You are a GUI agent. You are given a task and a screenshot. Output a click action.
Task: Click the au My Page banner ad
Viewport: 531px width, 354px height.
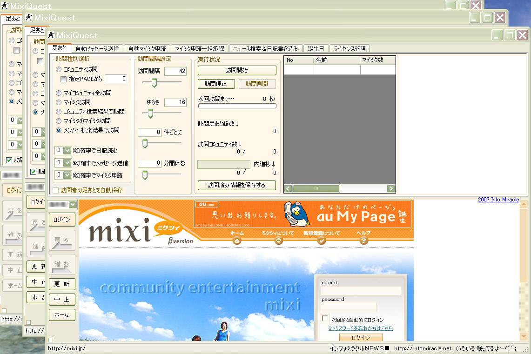[302, 214]
